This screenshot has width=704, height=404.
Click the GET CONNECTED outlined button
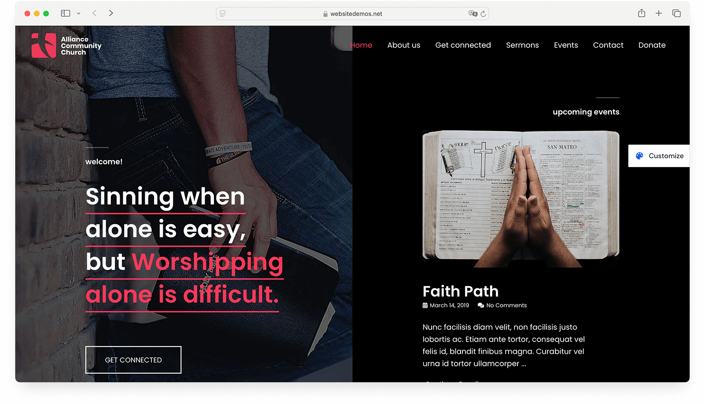click(133, 360)
